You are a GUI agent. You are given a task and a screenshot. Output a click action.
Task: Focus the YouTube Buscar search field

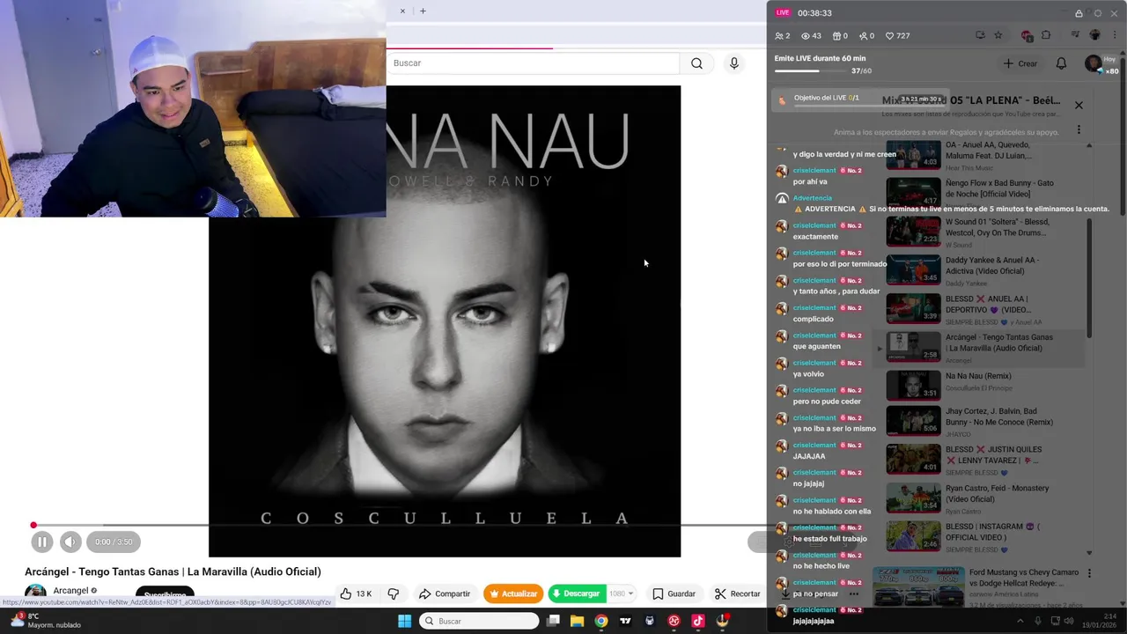pos(533,63)
